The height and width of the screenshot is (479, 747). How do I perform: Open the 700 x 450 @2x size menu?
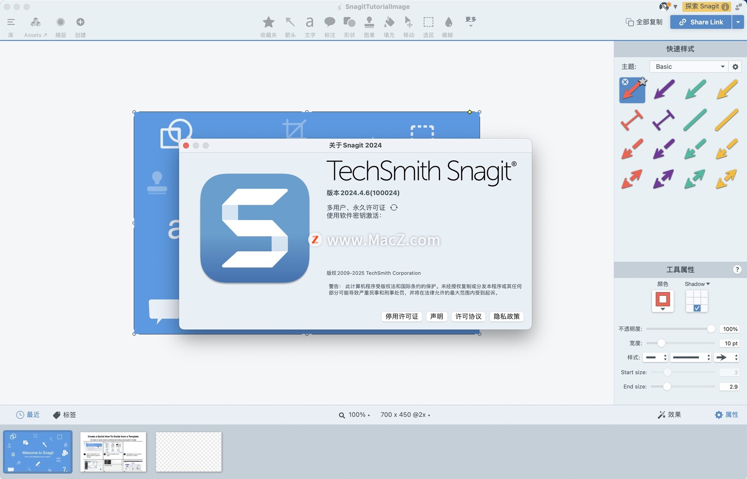tap(405, 415)
